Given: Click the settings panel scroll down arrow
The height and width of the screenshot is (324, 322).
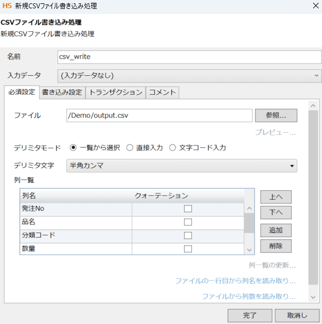Looking at the screenshot, I should tap(313, 297).
